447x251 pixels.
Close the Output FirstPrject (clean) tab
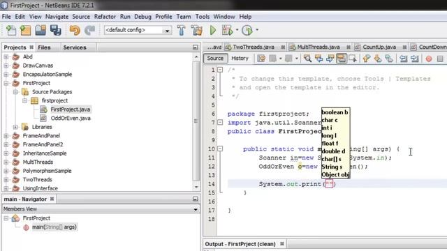282,244
